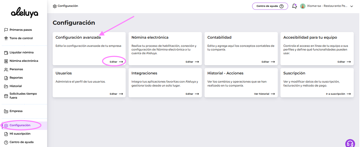The image size is (363, 147).
Task: Click Editar on the Contabilidad card
Action: click(x=268, y=62)
